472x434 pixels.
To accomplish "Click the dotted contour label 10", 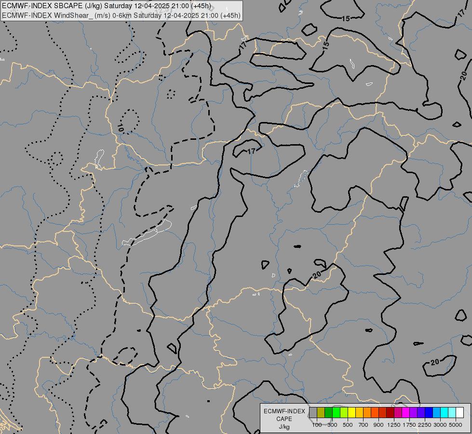I will coord(121,128).
